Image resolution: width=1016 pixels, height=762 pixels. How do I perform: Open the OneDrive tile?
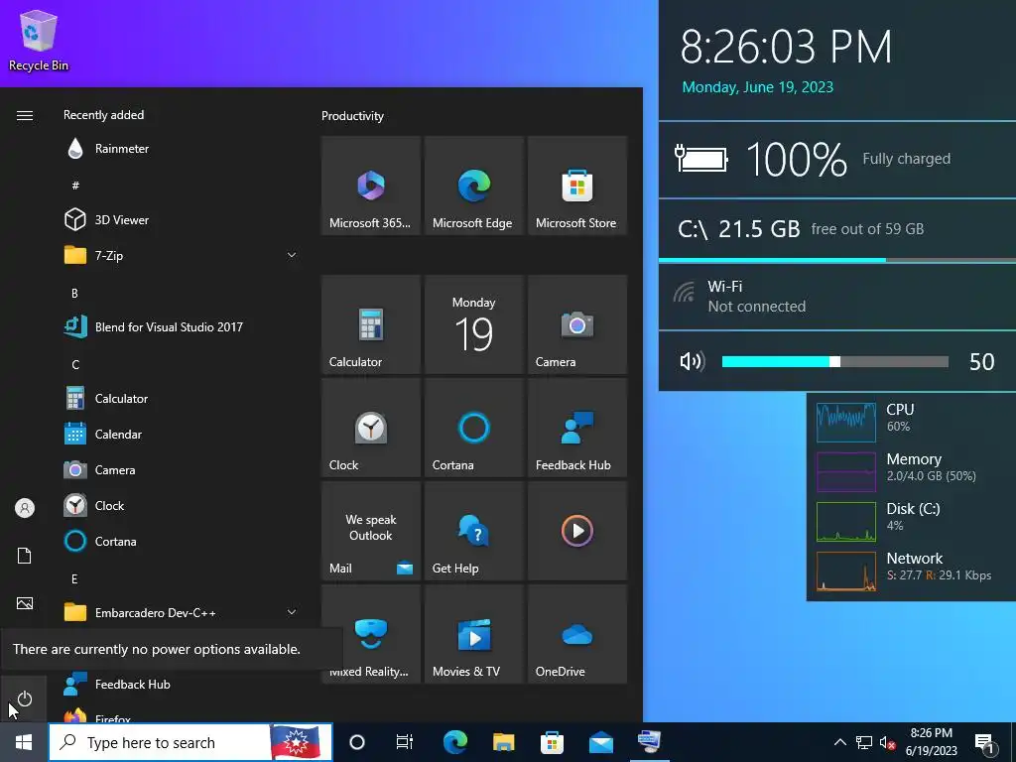coord(577,634)
